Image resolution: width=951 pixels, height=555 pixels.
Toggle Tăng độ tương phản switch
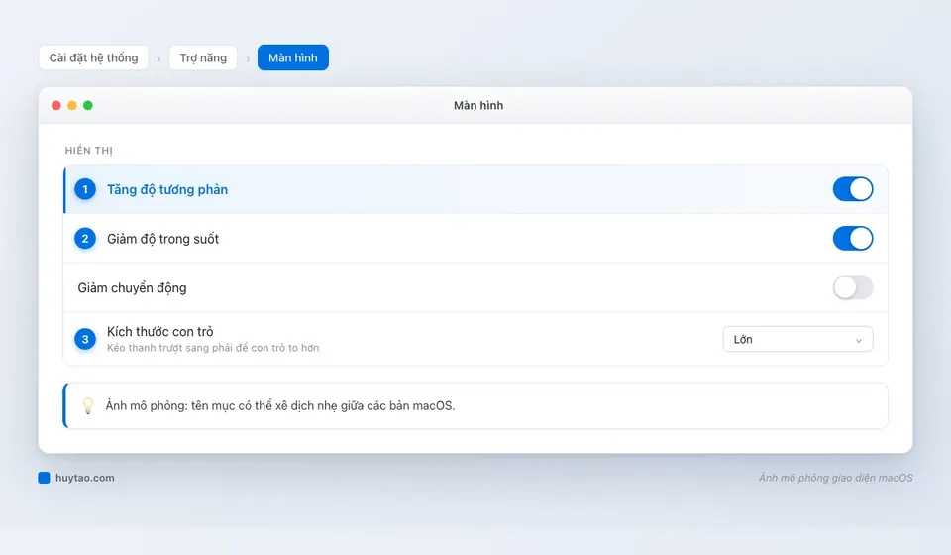click(853, 189)
